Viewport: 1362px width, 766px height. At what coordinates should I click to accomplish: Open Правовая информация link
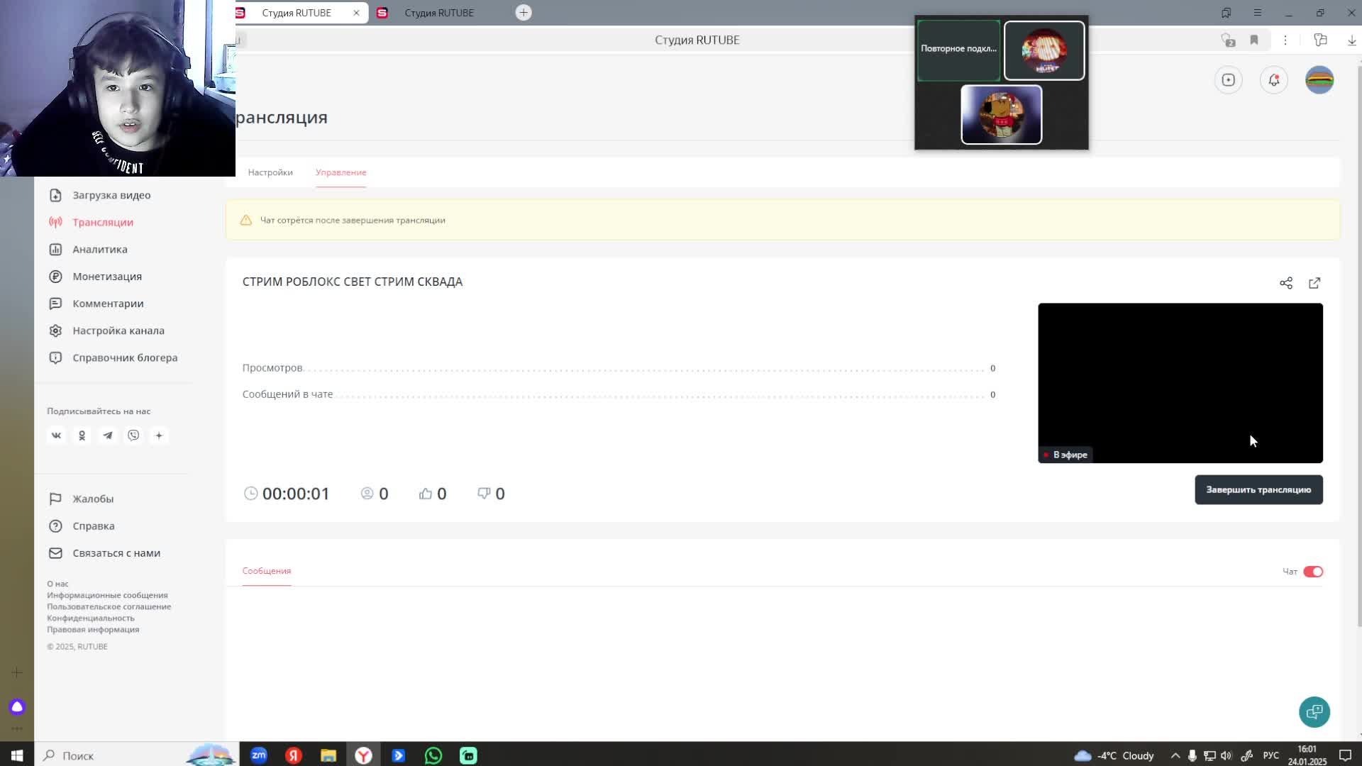coord(93,629)
